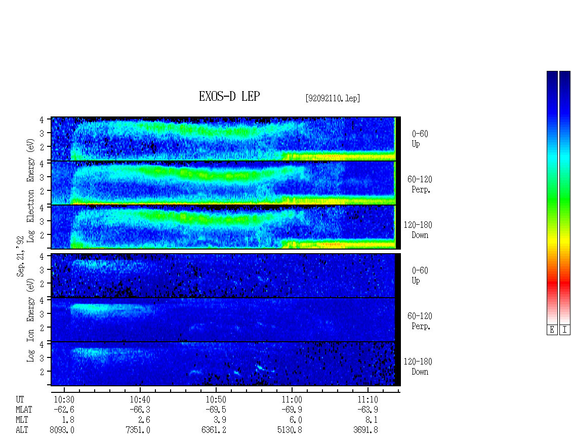The image size is (572, 443).
Task: Click the "11:10" UT time label
Action: pyautogui.click(x=367, y=399)
